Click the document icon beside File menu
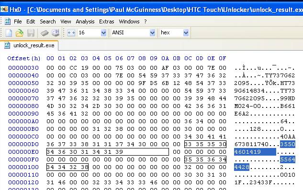This screenshot has width=303, height=190. pyautogui.click(x=8, y=21)
